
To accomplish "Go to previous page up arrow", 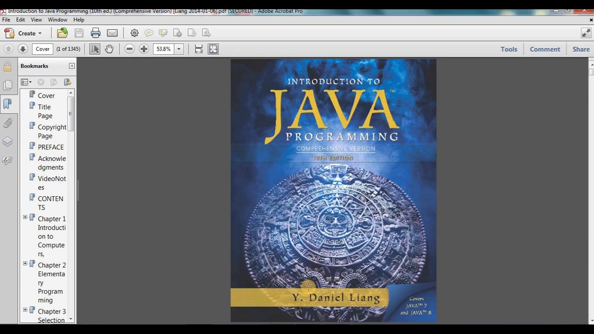I will (8, 49).
